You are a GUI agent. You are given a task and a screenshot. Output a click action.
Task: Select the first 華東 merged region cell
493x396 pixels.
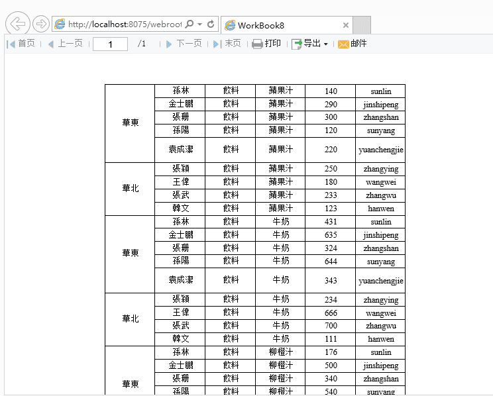coord(130,123)
